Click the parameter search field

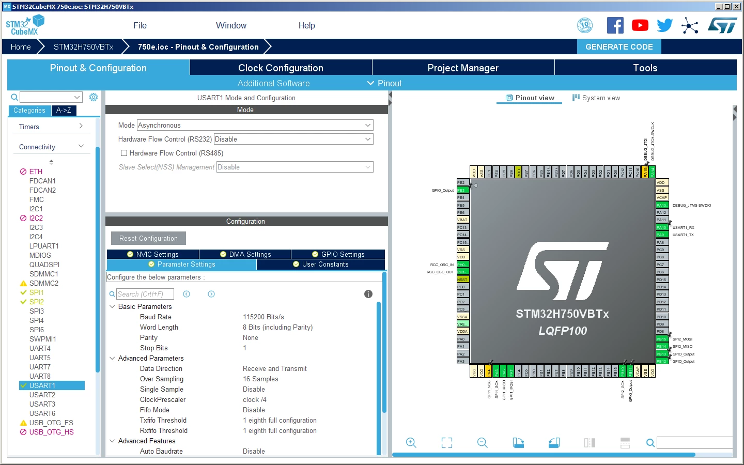[145, 294]
